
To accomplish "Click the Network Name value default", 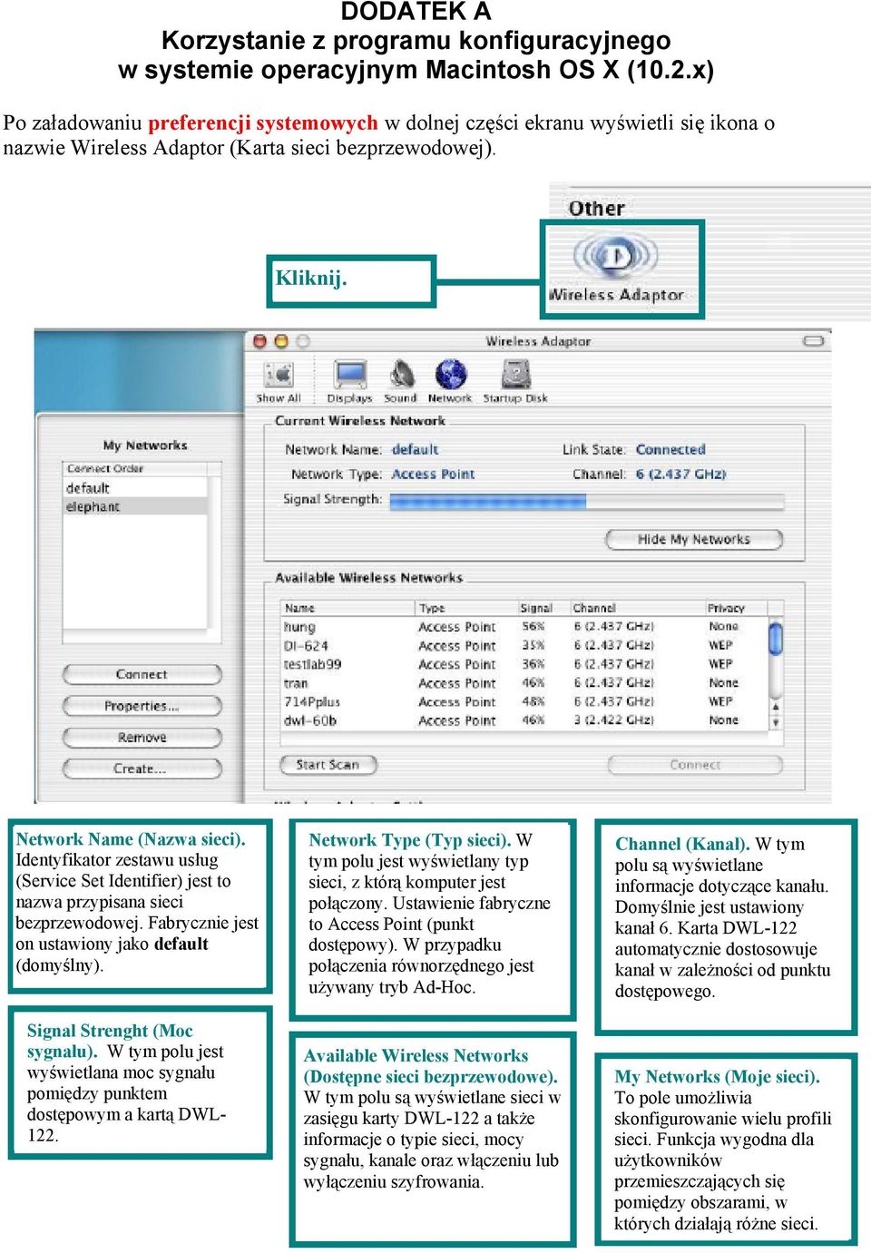I will [x=415, y=449].
